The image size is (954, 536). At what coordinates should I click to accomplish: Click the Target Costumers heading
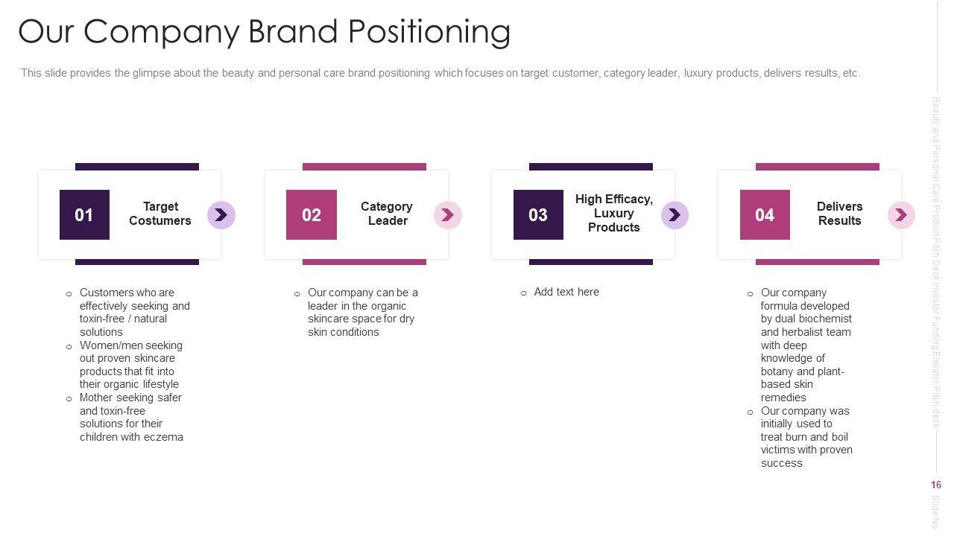160,214
